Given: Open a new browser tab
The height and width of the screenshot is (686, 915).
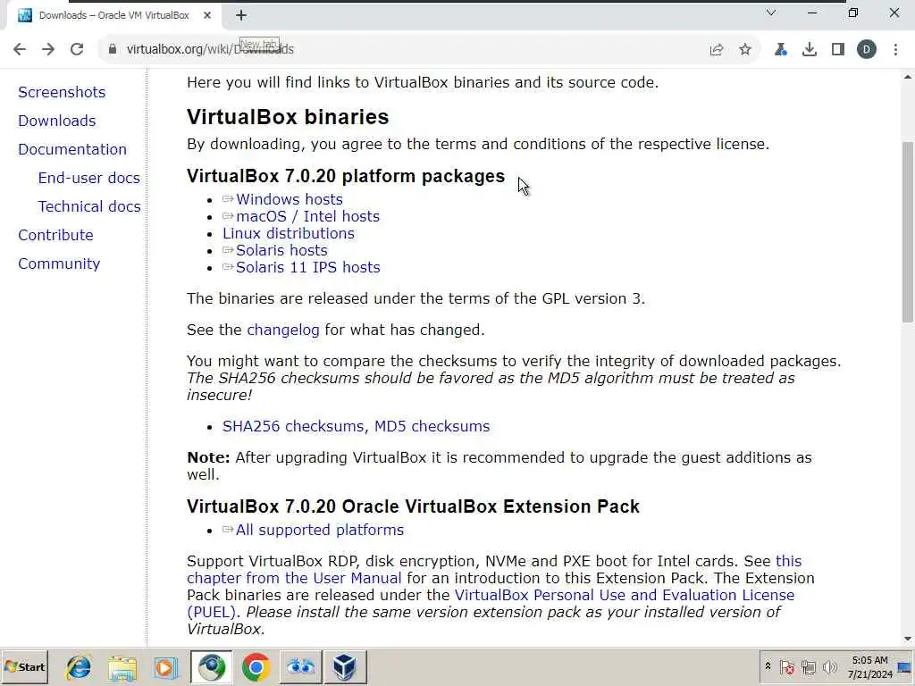Looking at the screenshot, I should point(241,15).
